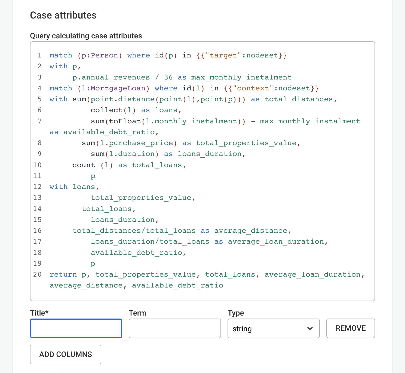
Task: Click the count keyword on line 10
Action: pos(84,165)
